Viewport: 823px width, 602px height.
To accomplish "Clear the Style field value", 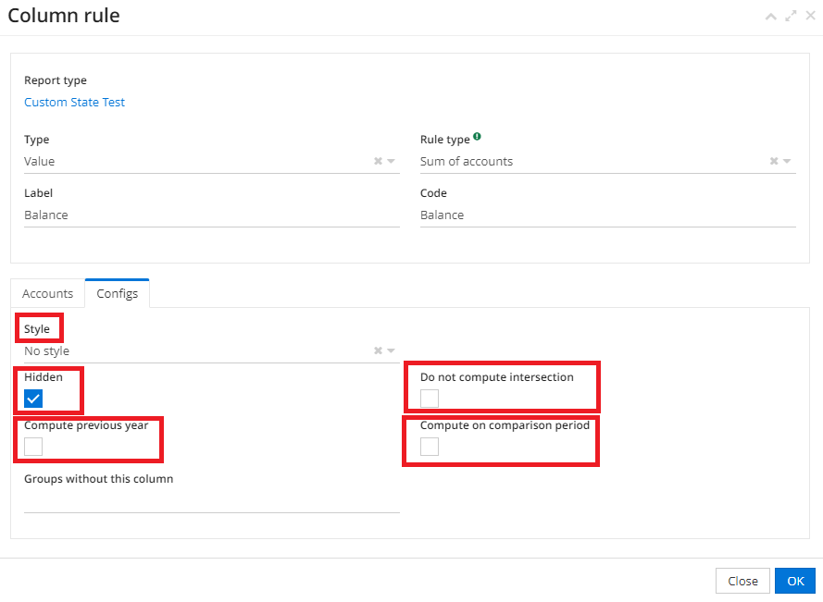I will pyautogui.click(x=378, y=350).
